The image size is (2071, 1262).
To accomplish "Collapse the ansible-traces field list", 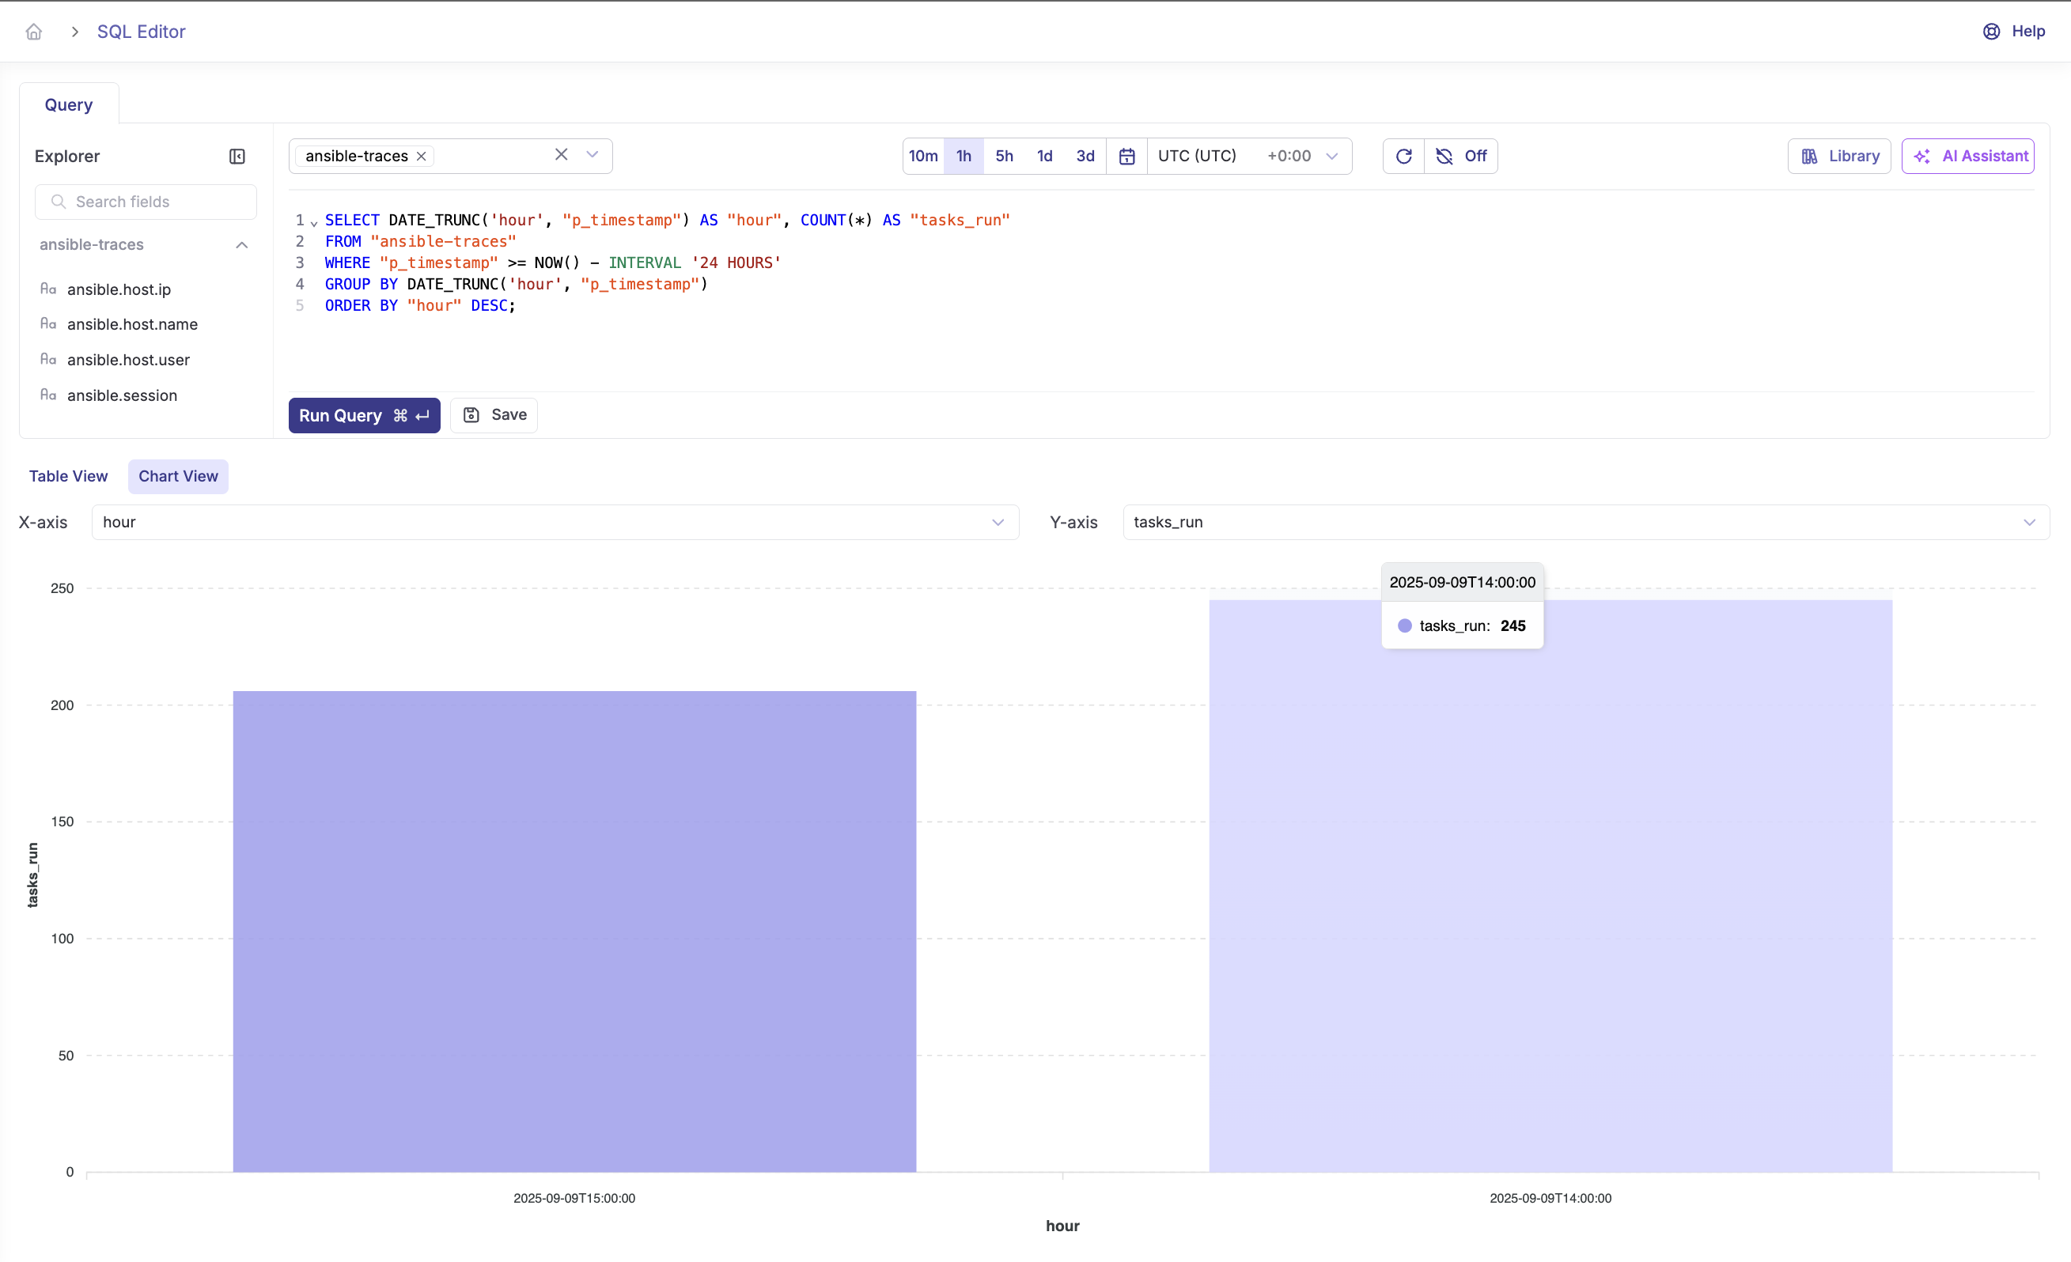I will [x=241, y=245].
